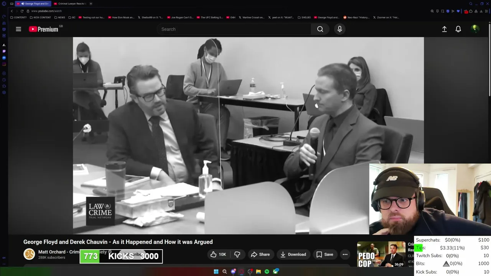Open the browser zoom/find magnifier in toolbar

pyautogui.click(x=432, y=11)
